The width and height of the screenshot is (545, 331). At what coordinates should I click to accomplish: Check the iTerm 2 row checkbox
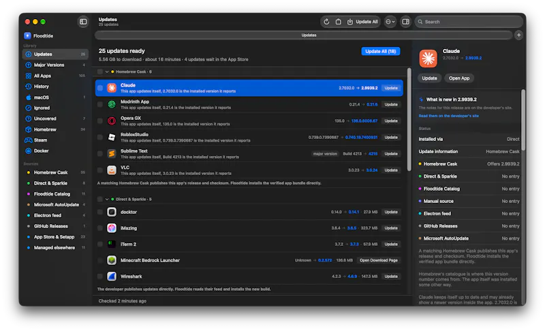100,245
